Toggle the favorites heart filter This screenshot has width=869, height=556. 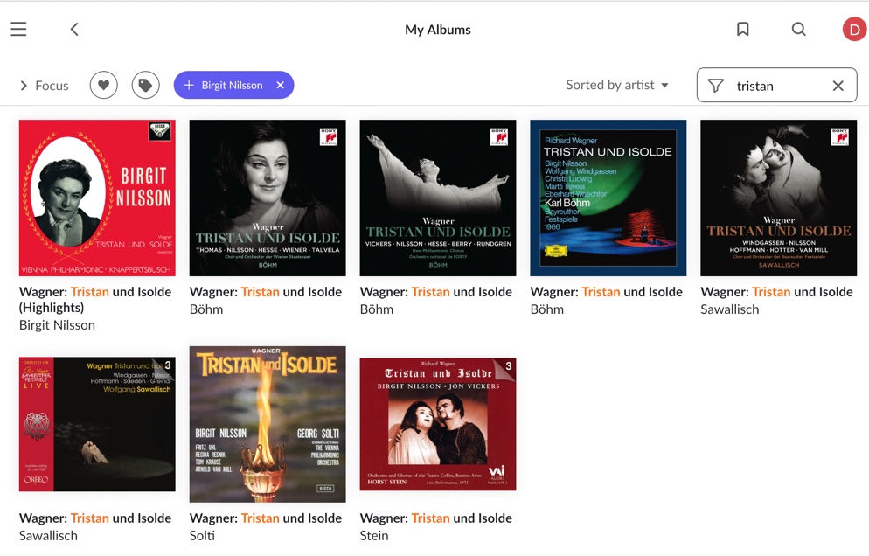coord(103,85)
